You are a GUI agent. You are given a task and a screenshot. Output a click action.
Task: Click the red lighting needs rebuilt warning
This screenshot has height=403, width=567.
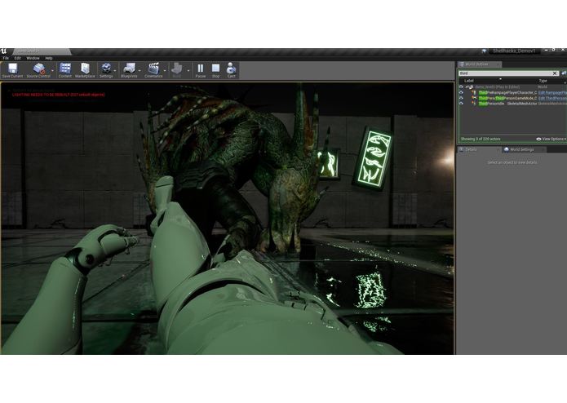tap(59, 95)
